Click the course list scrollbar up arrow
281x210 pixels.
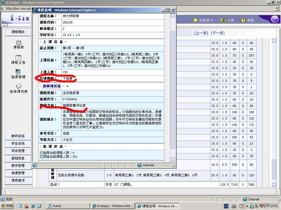click(274, 40)
